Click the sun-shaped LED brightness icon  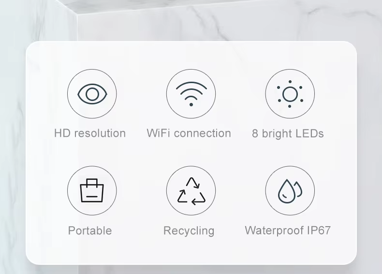(x=290, y=94)
